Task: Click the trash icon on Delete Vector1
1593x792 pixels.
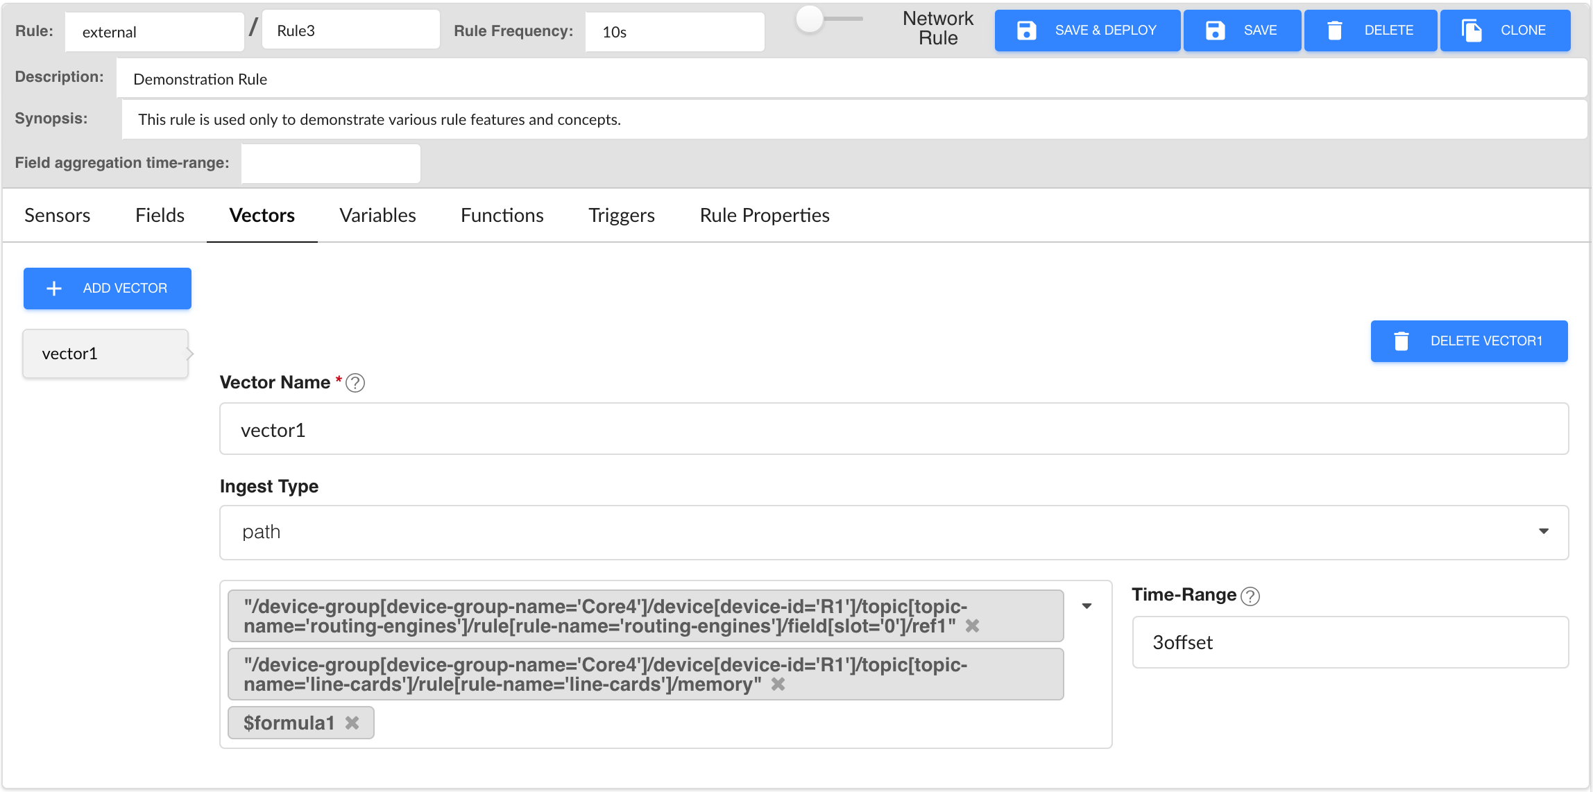Action: point(1402,341)
